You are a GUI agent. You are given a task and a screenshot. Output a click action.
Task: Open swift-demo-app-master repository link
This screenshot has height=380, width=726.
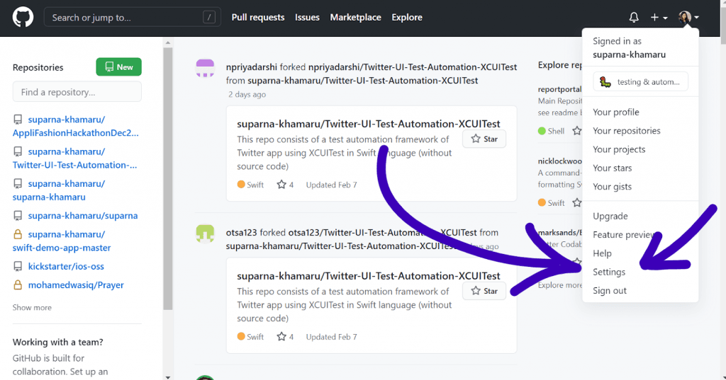(x=62, y=241)
